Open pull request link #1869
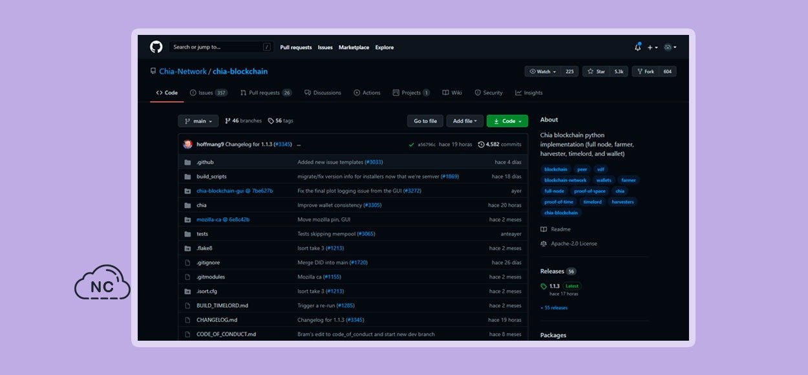Screen dimensions: 808x375 [450, 177]
